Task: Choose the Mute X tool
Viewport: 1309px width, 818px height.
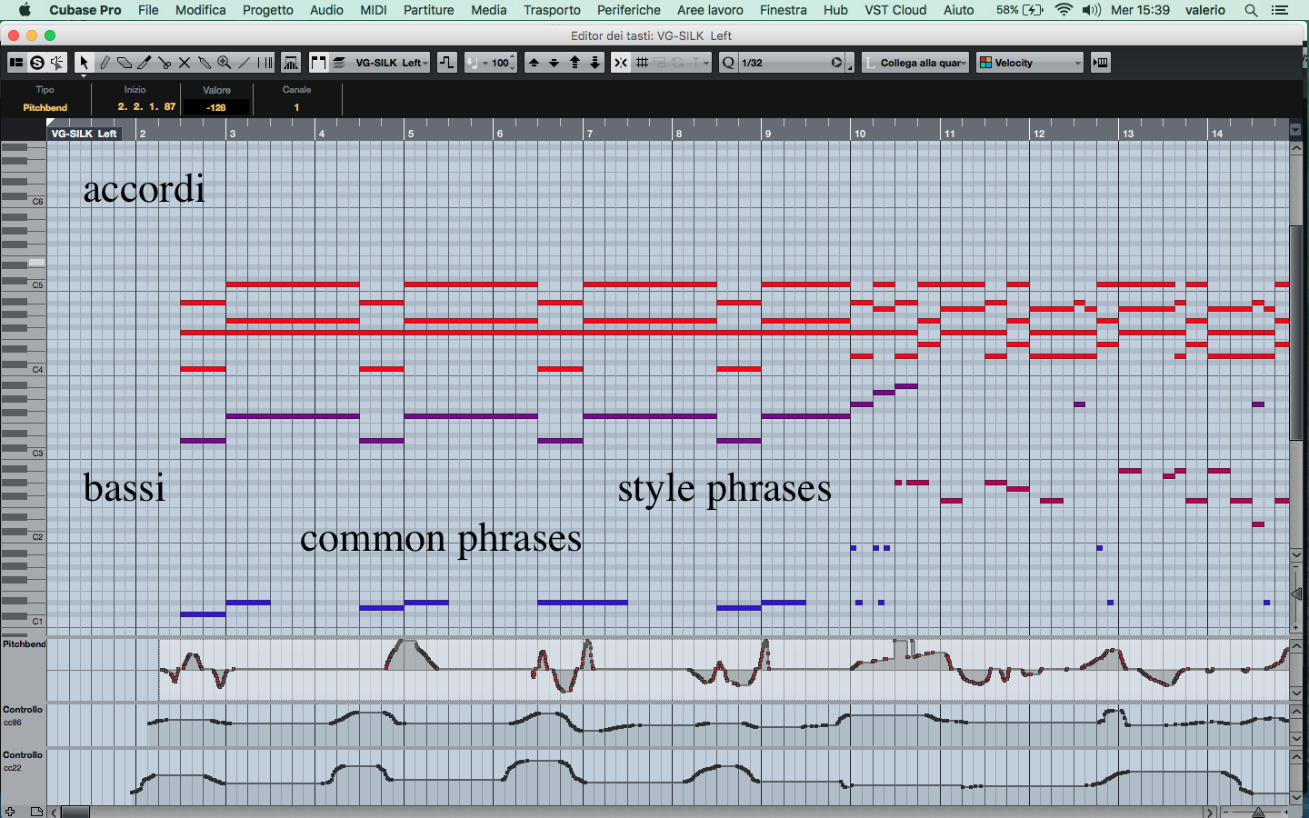Action: pyautogui.click(x=185, y=63)
